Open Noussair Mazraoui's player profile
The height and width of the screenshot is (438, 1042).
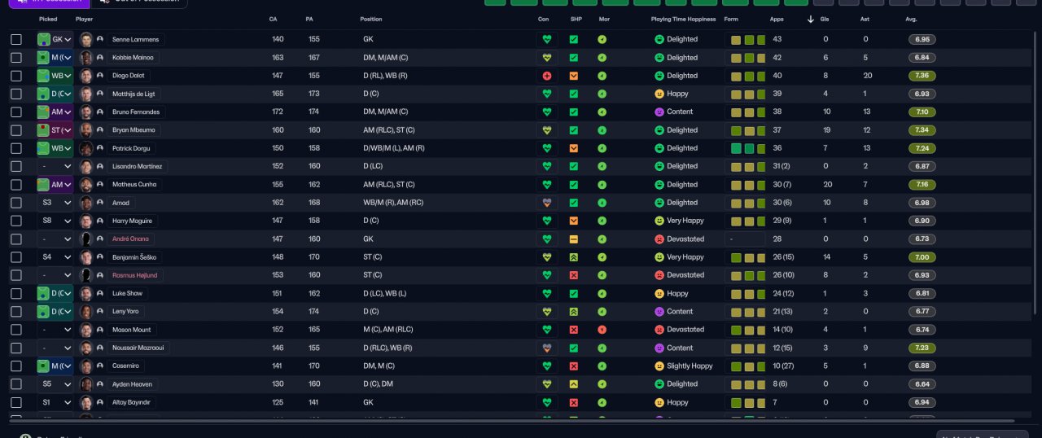click(139, 348)
